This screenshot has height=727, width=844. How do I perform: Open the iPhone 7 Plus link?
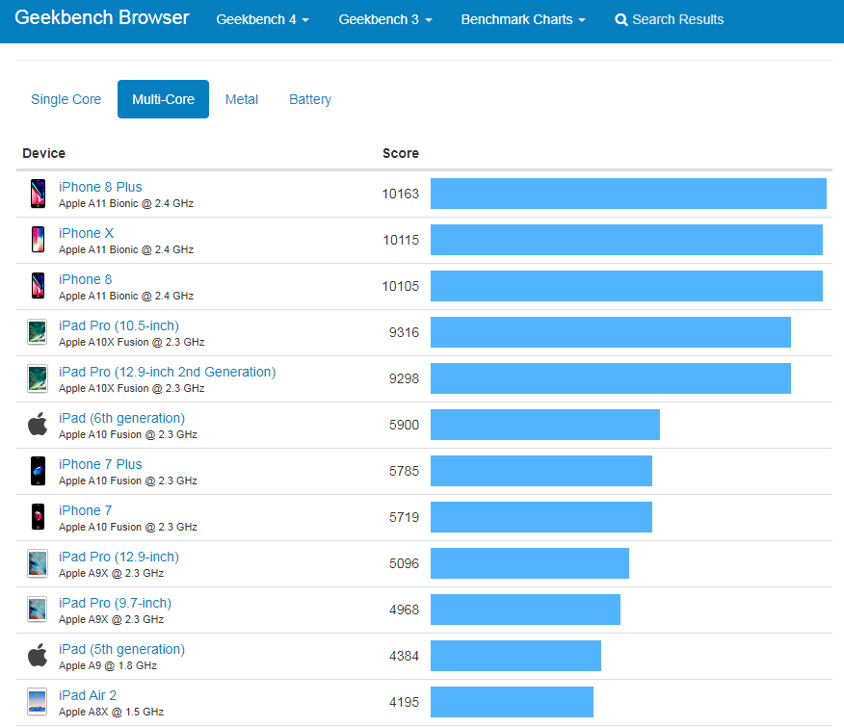click(x=100, y=464)
